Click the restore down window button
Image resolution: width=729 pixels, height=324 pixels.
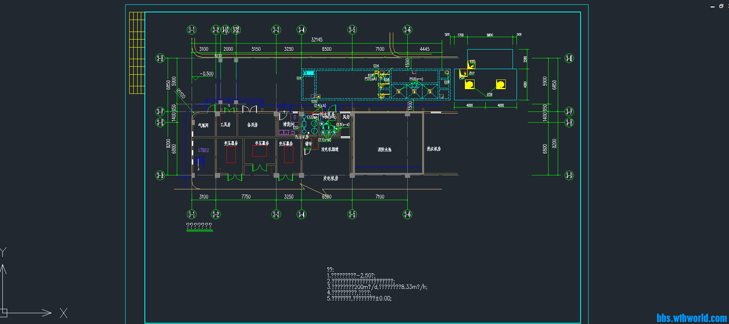click(721, 6)
